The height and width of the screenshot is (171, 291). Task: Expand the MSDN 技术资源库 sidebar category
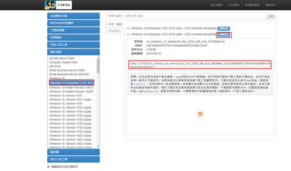(x=73, y=23)
